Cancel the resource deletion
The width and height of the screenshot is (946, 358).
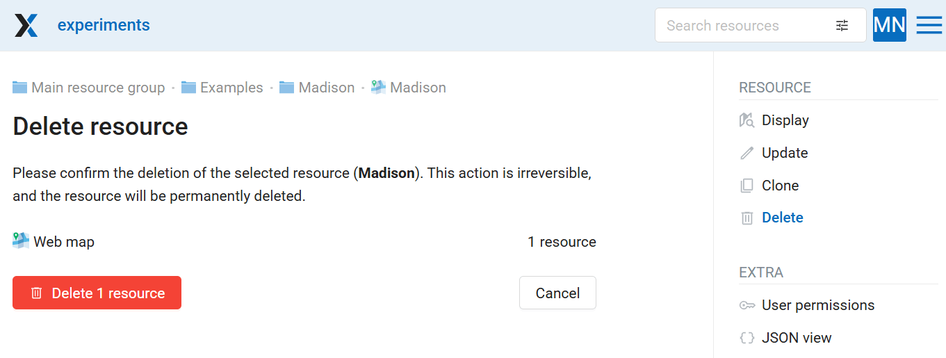pos(557,293)
